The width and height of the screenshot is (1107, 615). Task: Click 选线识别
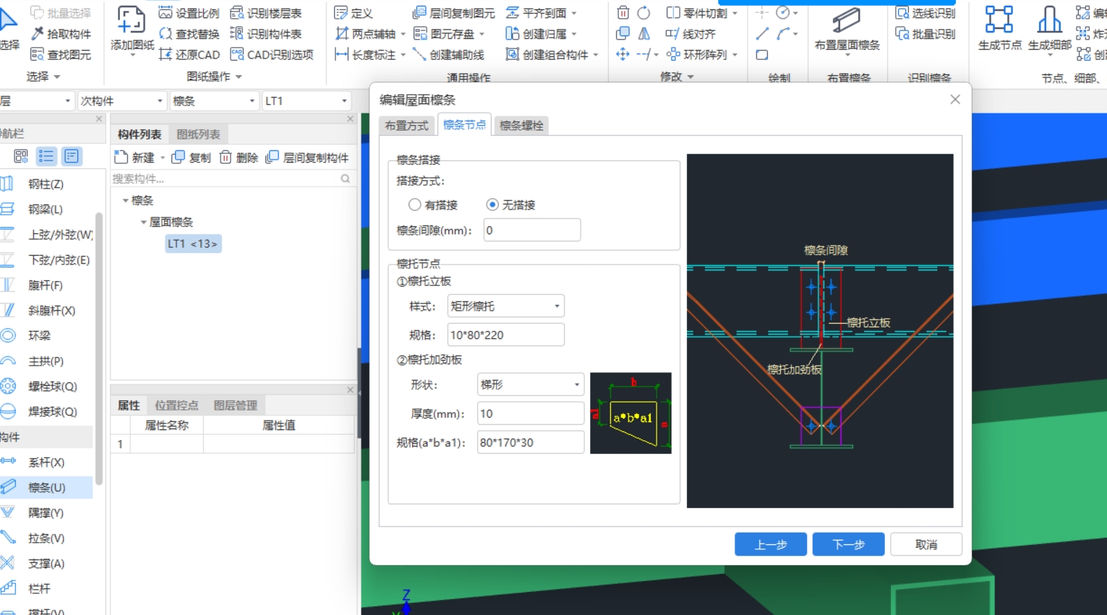[x=925, y=13]
